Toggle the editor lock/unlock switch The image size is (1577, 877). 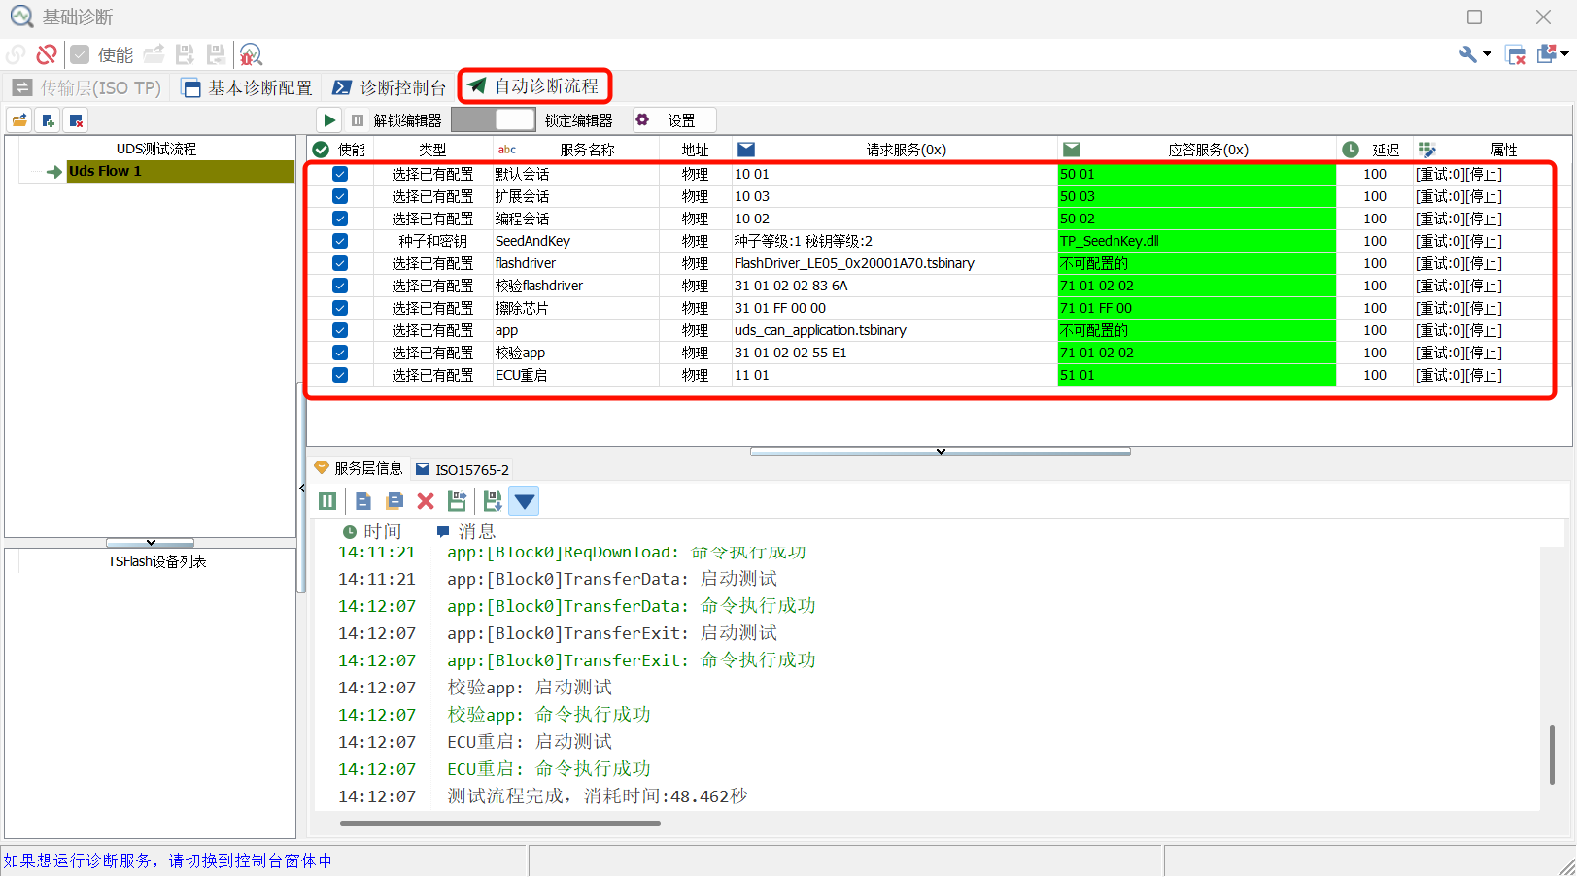click(494, 120)
